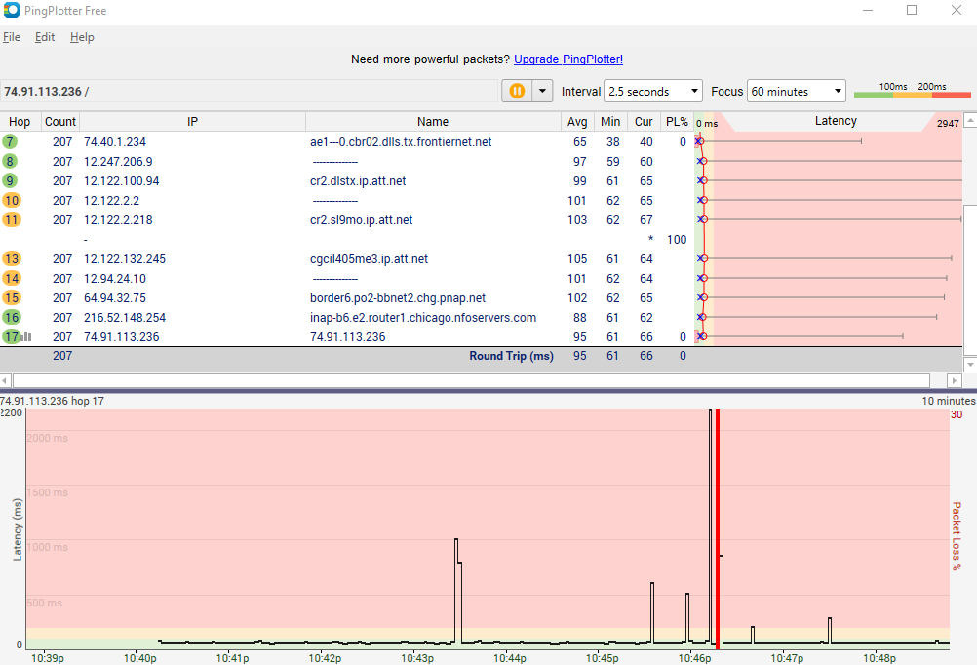The height and width of the screenshot is (665, 977).
Task: Click the Round Trip (ms) summary label
Action: click(511, 355)
